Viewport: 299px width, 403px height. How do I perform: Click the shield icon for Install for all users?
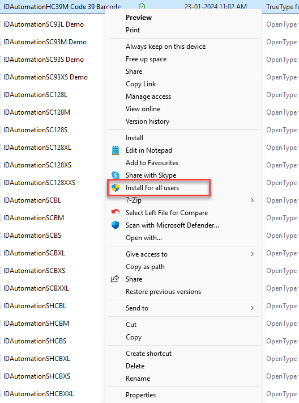click(x=116, y=188)
